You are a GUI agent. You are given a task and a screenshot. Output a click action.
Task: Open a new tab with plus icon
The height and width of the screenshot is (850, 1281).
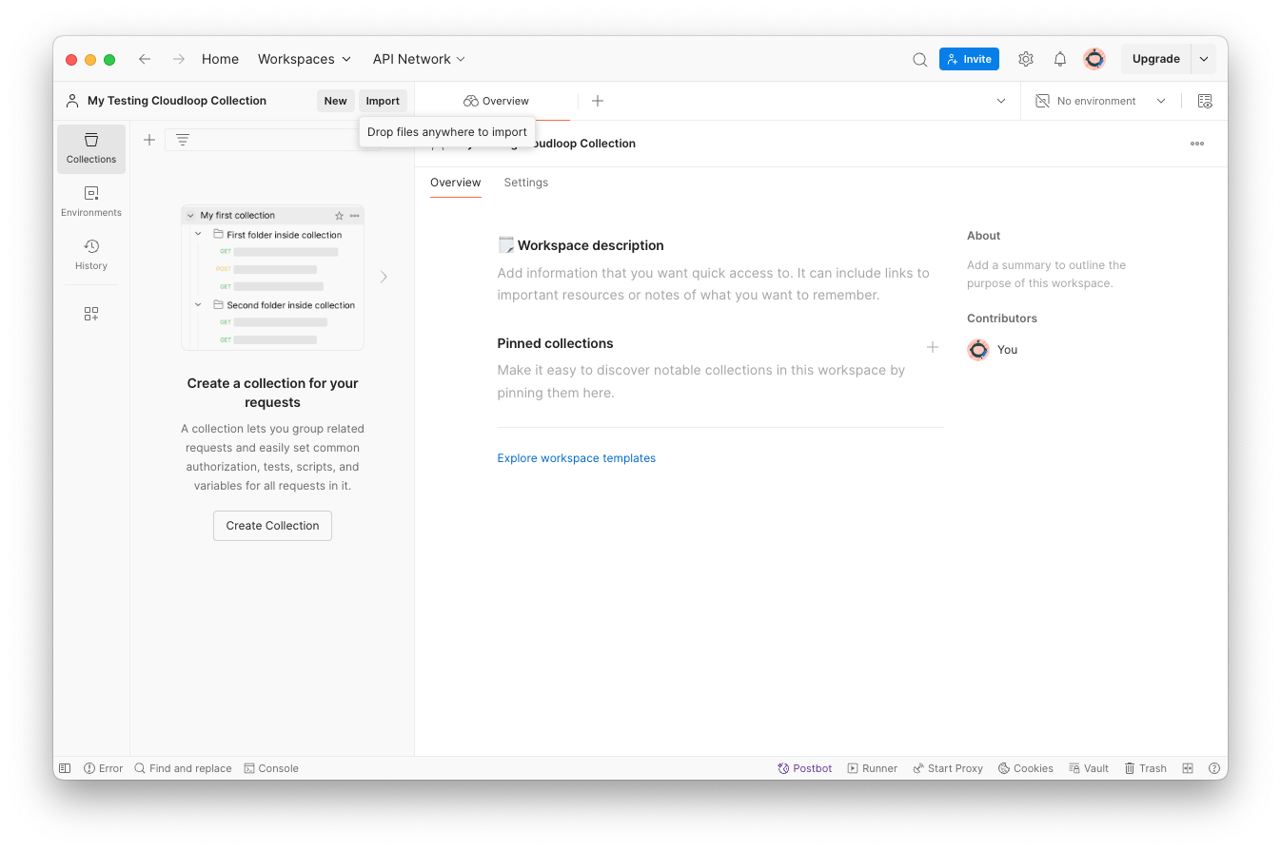point(598,101)
